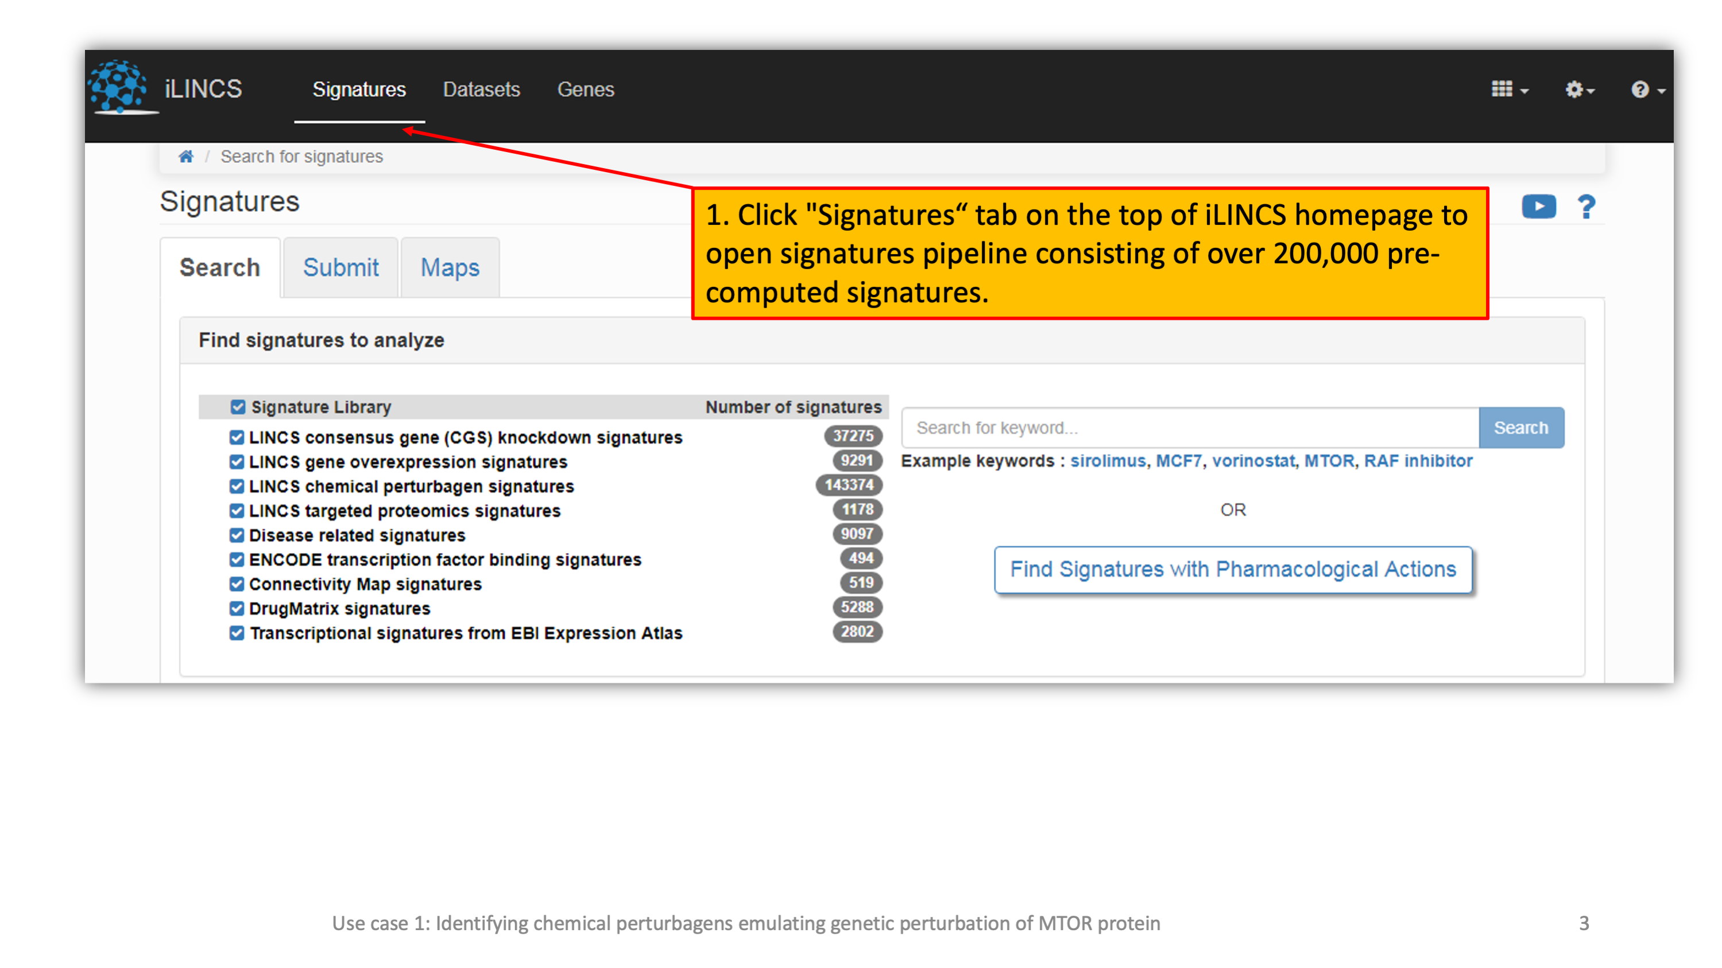Click Find Signatures with Pharmacological Actions
The height and width of the screenshot is (968, 1722).
point(1233,569)
